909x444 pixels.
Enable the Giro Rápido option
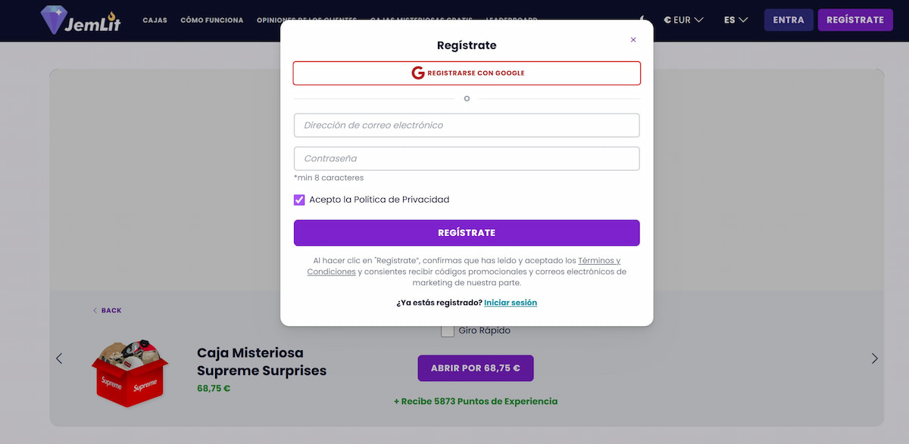pos(448,330)
